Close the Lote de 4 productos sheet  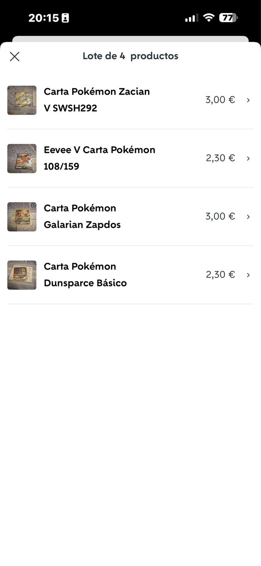point(15,56)
